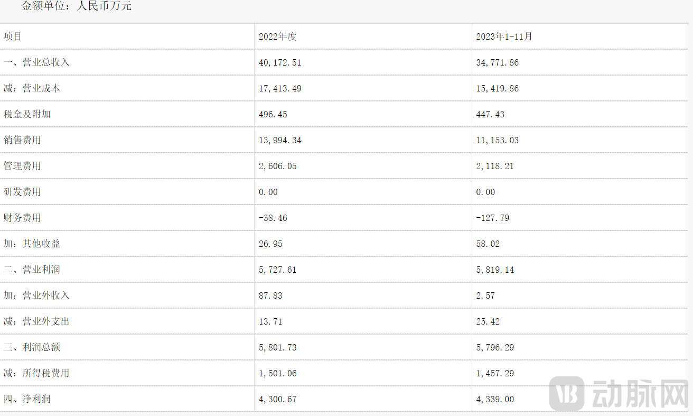The height and width of the screenshot is (416, 693).
Task: Select the 减：所得税费用 row label
Action: 36,373
